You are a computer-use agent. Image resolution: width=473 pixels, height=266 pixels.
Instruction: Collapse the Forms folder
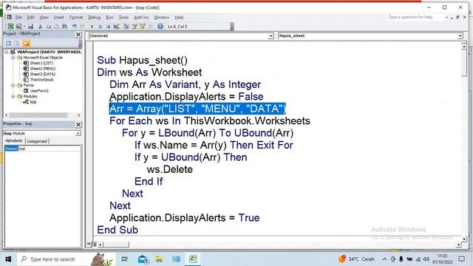(x=13, y=86)
